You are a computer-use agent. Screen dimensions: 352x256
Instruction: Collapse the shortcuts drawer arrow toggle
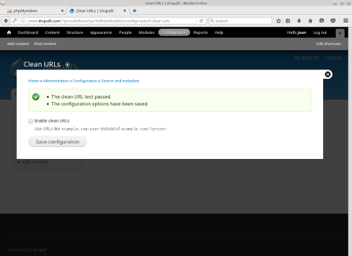(x=340, y=33)
